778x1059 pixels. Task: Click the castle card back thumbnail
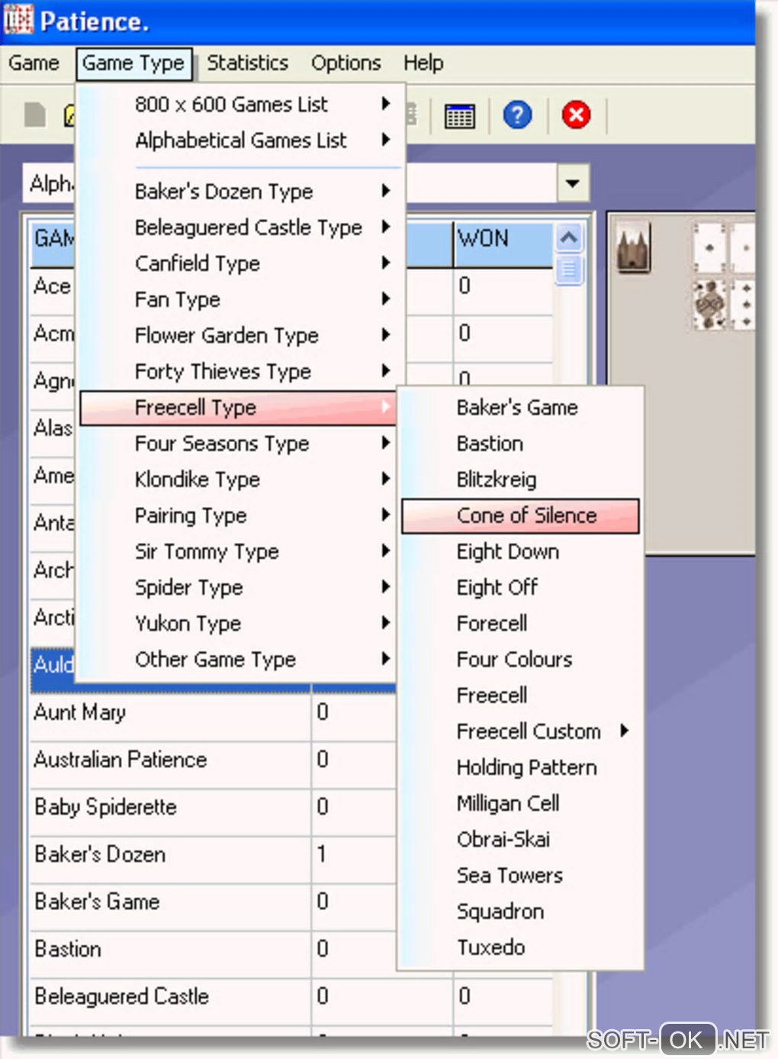pos(633,247)
